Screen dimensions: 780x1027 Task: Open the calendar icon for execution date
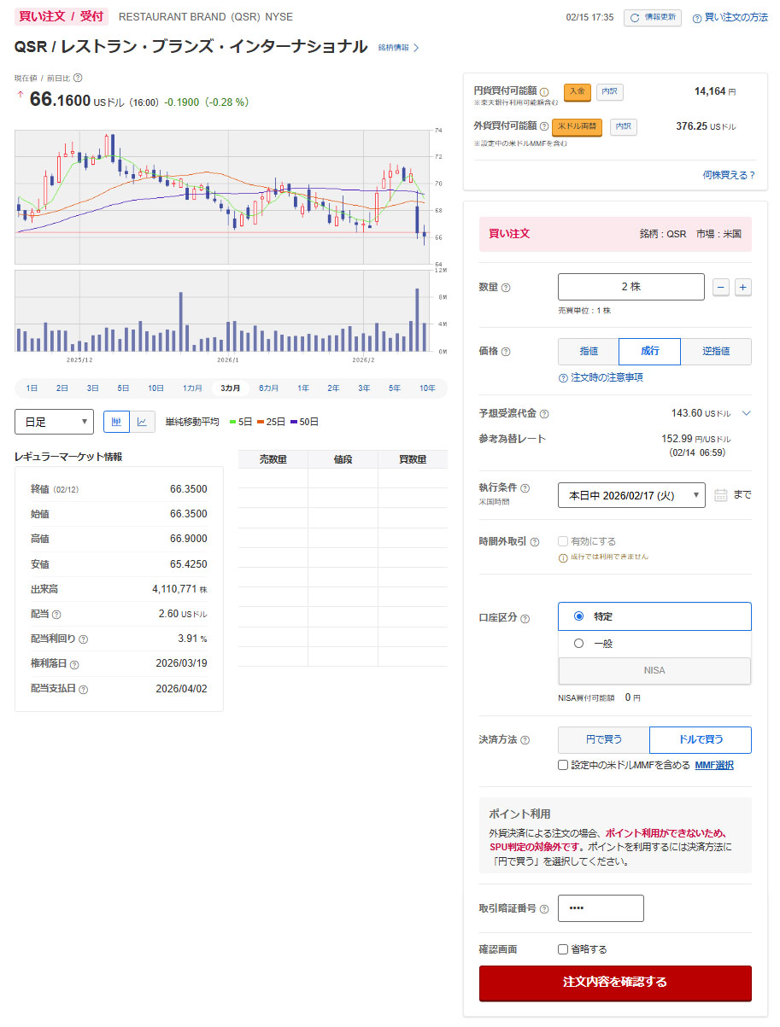(720, 495)
